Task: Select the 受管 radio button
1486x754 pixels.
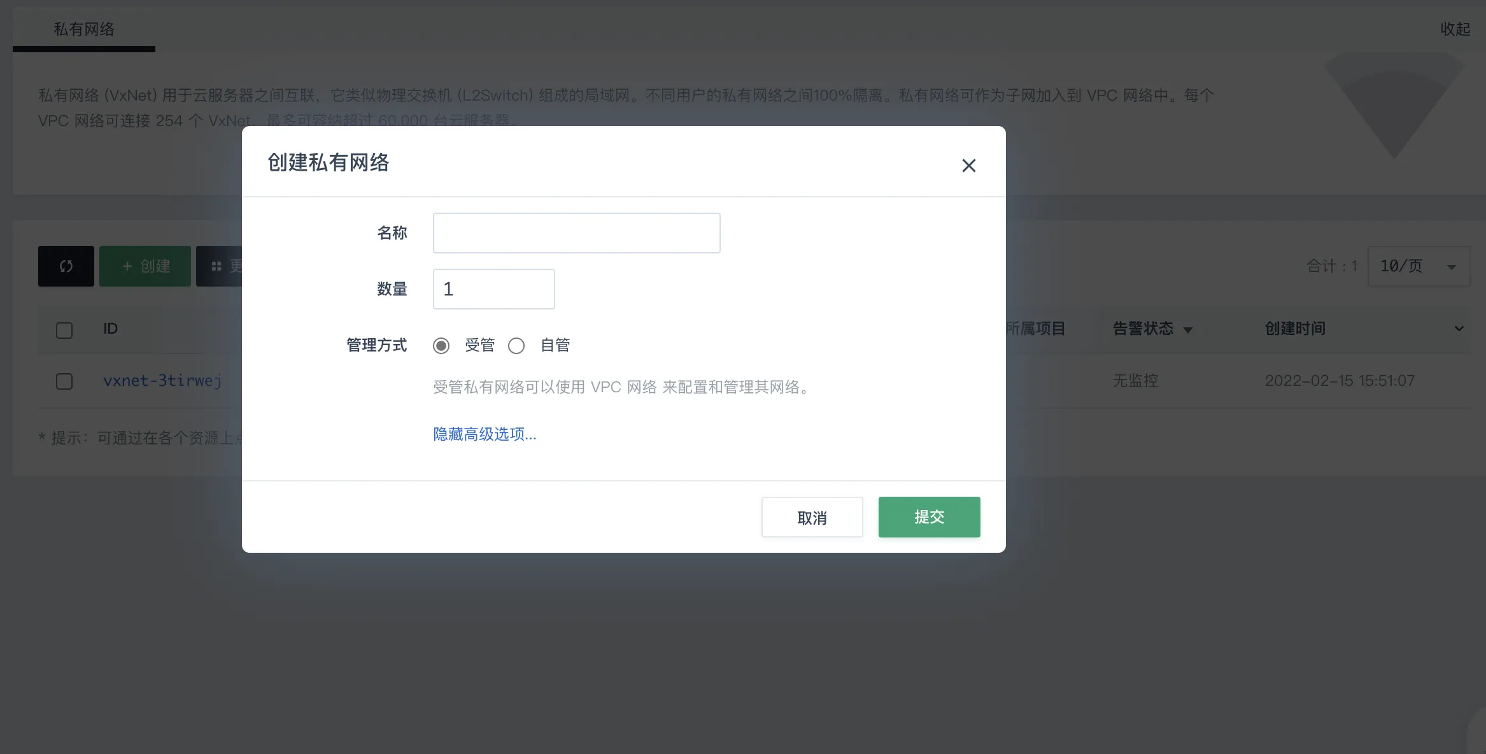Action: [x=441, y=346]
